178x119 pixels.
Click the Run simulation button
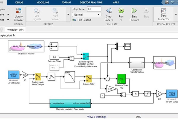(x=121, y=11)
